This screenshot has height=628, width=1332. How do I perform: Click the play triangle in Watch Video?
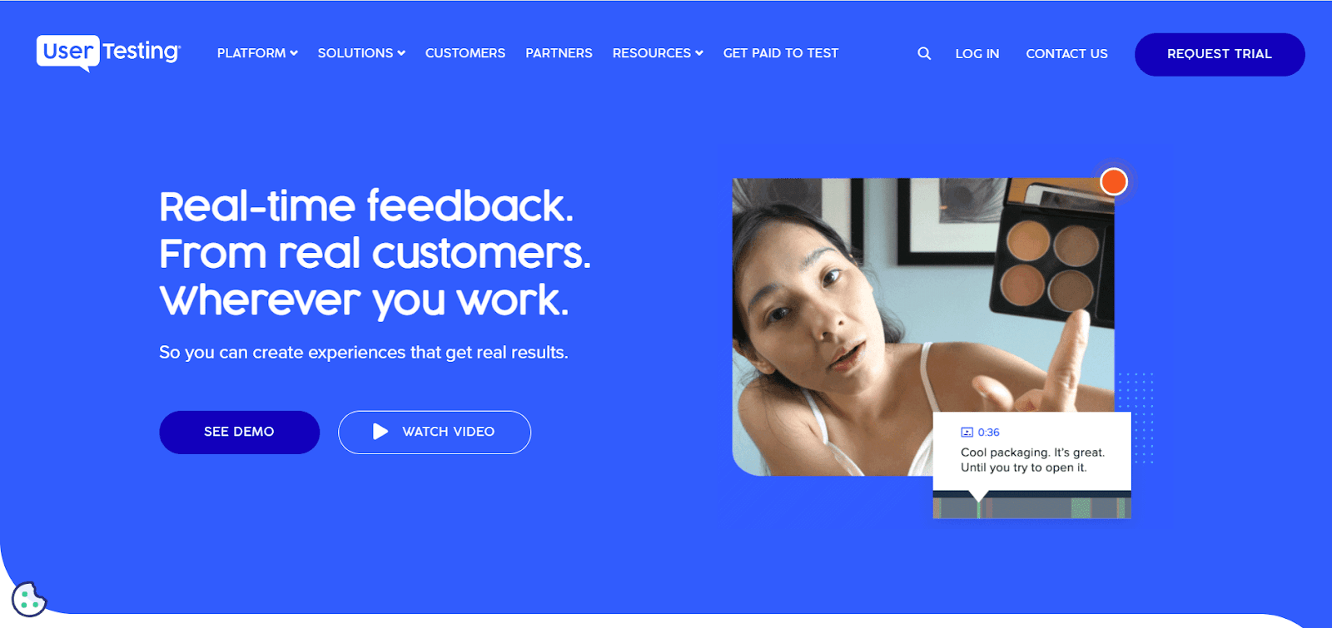pyautogui.click(x=380, y=432)
